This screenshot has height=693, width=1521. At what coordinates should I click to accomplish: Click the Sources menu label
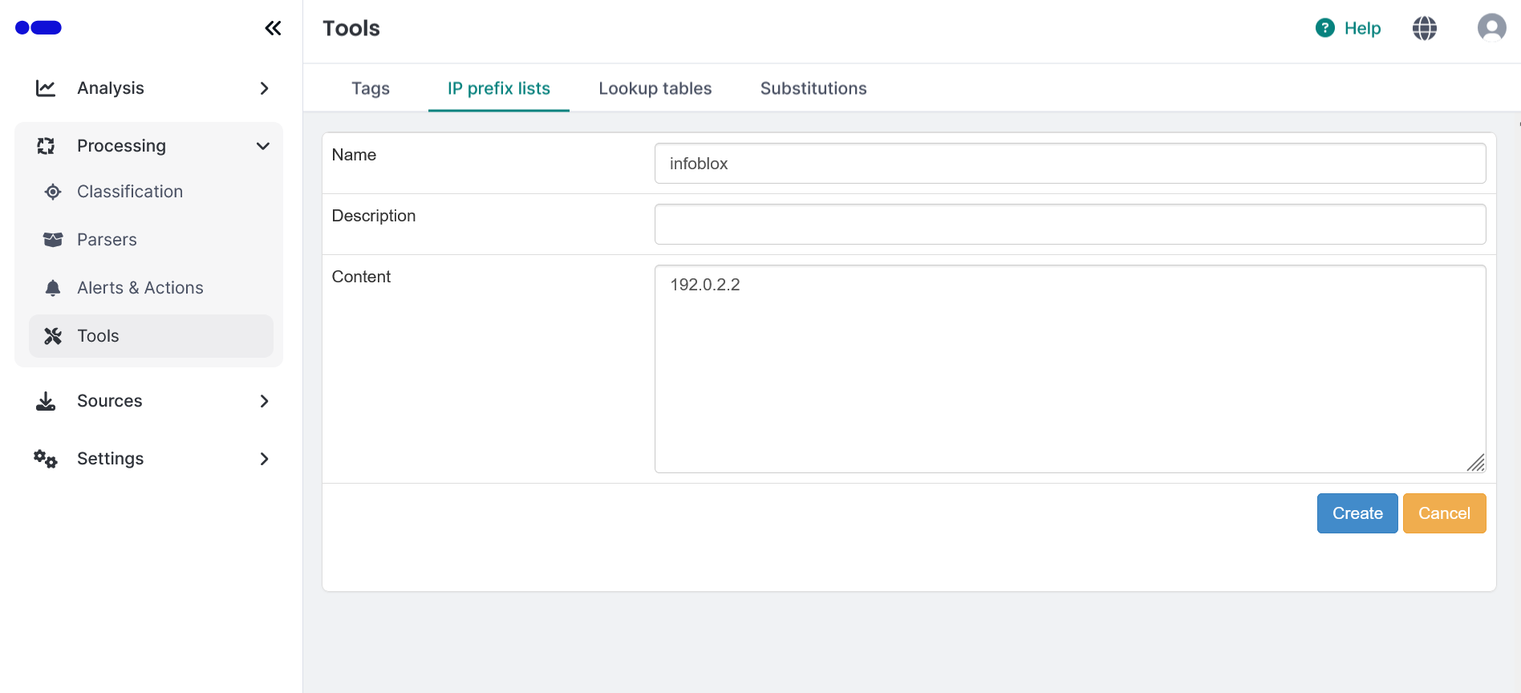pyautogui.click(x=110, y=401)
